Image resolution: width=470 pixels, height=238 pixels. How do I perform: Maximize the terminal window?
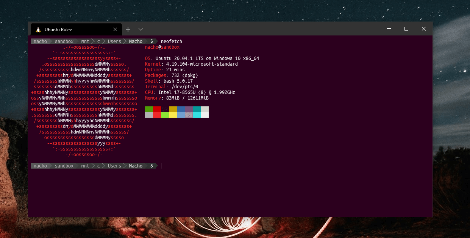tap(406, 29)
